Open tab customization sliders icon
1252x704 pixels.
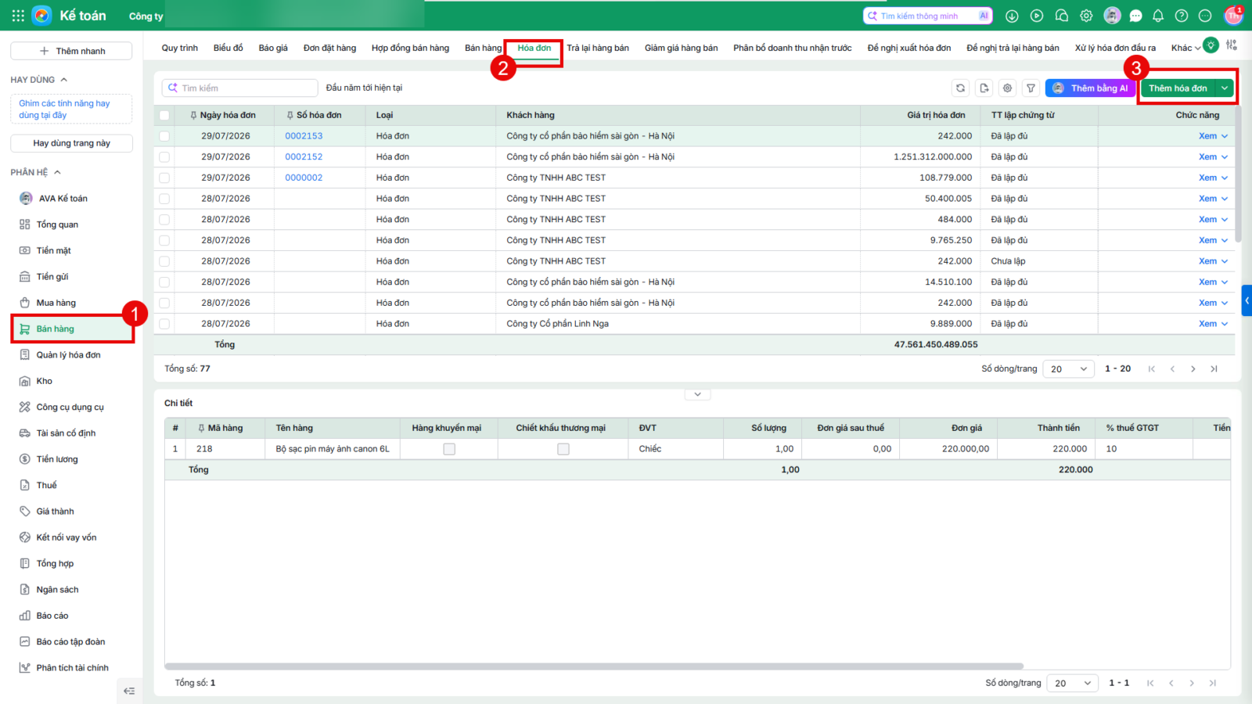1232,45
